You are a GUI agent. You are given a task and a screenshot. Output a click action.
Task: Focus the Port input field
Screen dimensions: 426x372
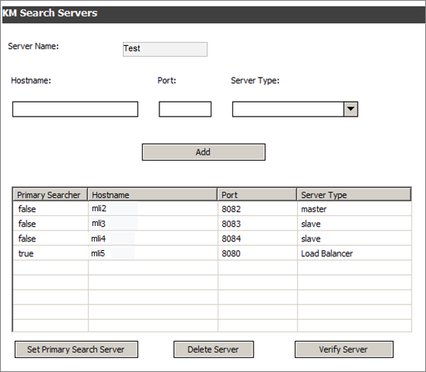point(185,109)
